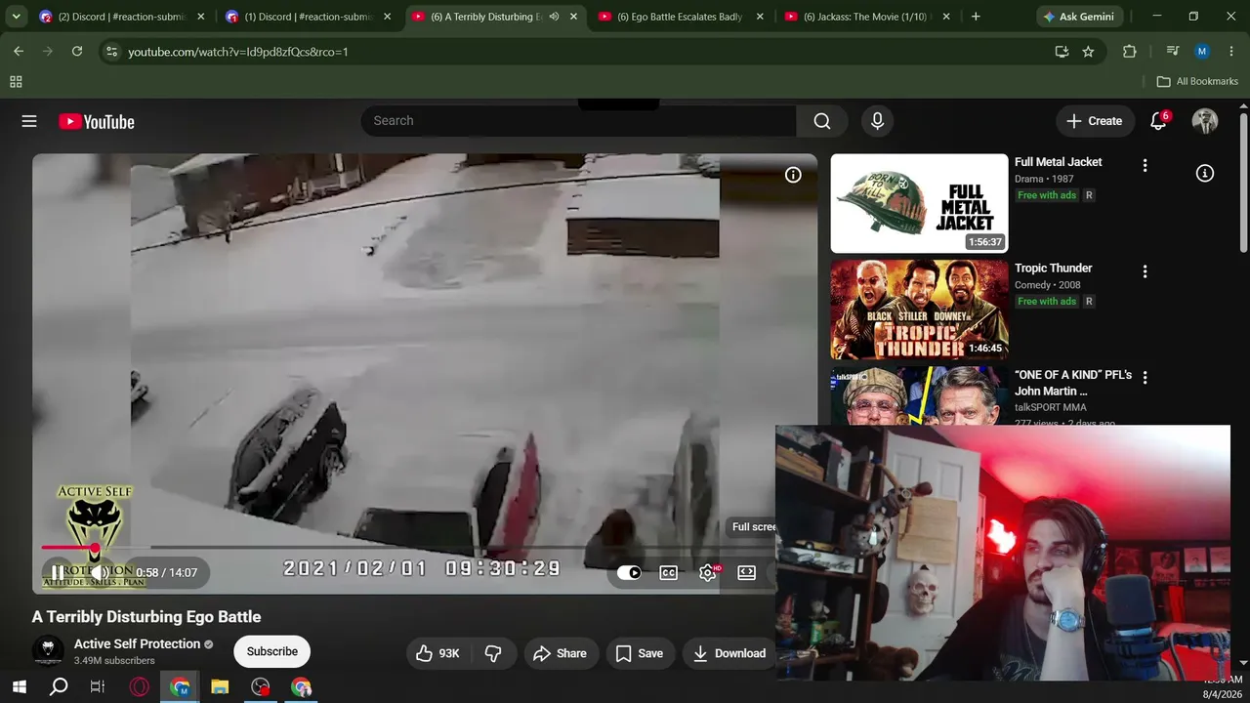Screen dimensions: 1250x703
Task: Mute audio on the playing tab
Action: pyautogui.click(x=554, y=17)
